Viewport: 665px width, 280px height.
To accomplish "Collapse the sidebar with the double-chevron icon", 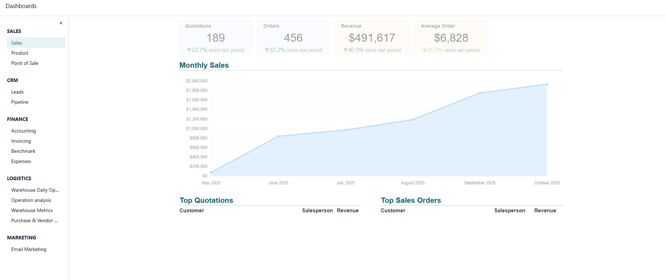I will pyautogui.click(x=61, y=23).
